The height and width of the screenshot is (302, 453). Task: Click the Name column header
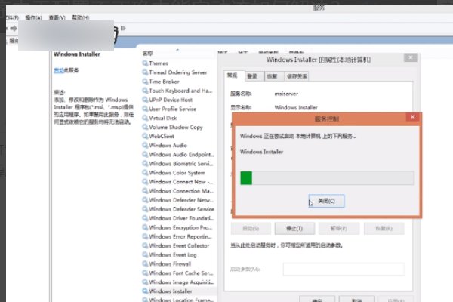click(147, 53)
